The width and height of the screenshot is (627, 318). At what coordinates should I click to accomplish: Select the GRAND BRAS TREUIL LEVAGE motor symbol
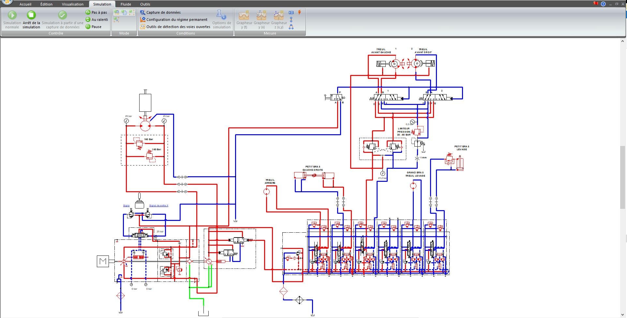(x=413, y=186)
